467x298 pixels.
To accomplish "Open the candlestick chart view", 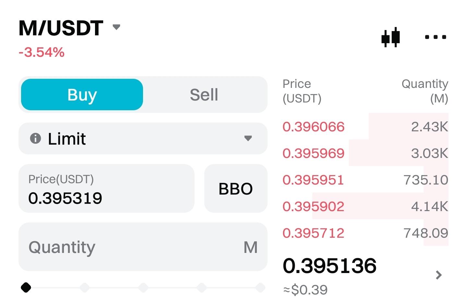I will [390, 37].
